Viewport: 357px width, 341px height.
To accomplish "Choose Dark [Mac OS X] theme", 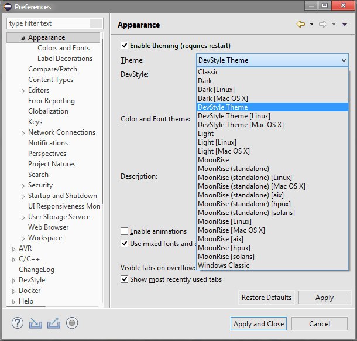I will (272, 98).
